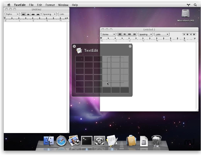Click the Untitled window title text
This screenshot has height=155, width=201.
coord(36,9)
